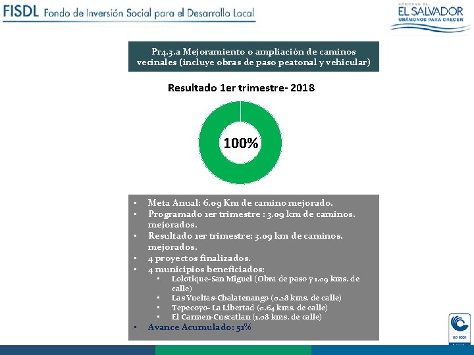The height and width of the screenshot is (355, 474).
Task: Click '4 proyectos finalizados' text
Action: pyautogui.click(x=199, y=258)
